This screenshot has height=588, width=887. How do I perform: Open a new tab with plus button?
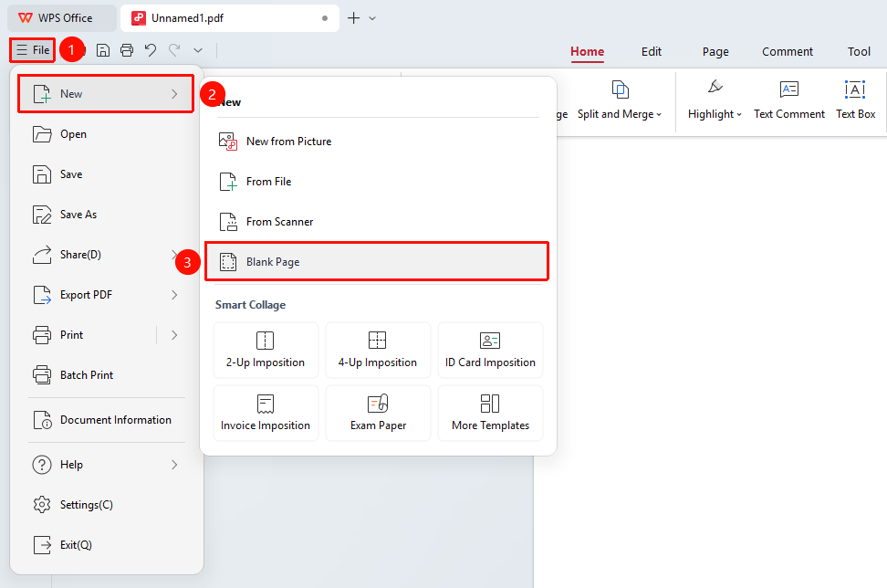[353, 18]
